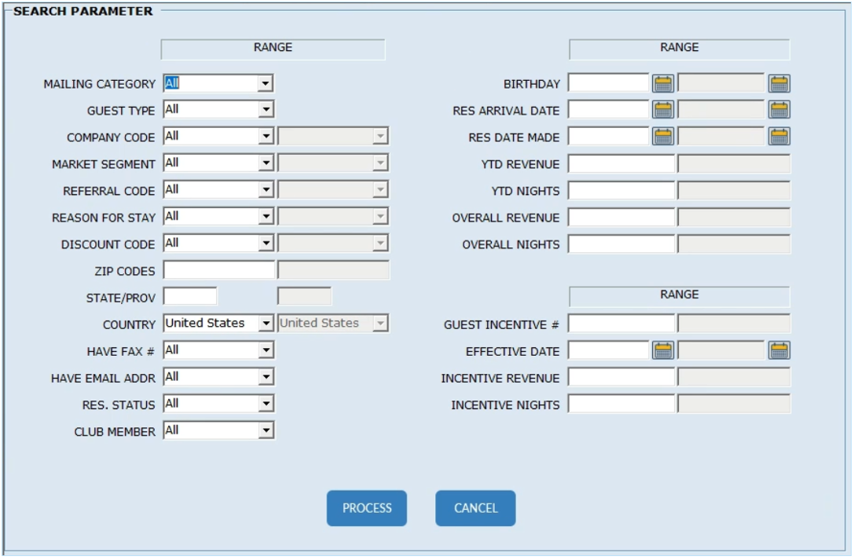Expand the Country dropdown showing United States
The image size is (854, 560).
266,323
